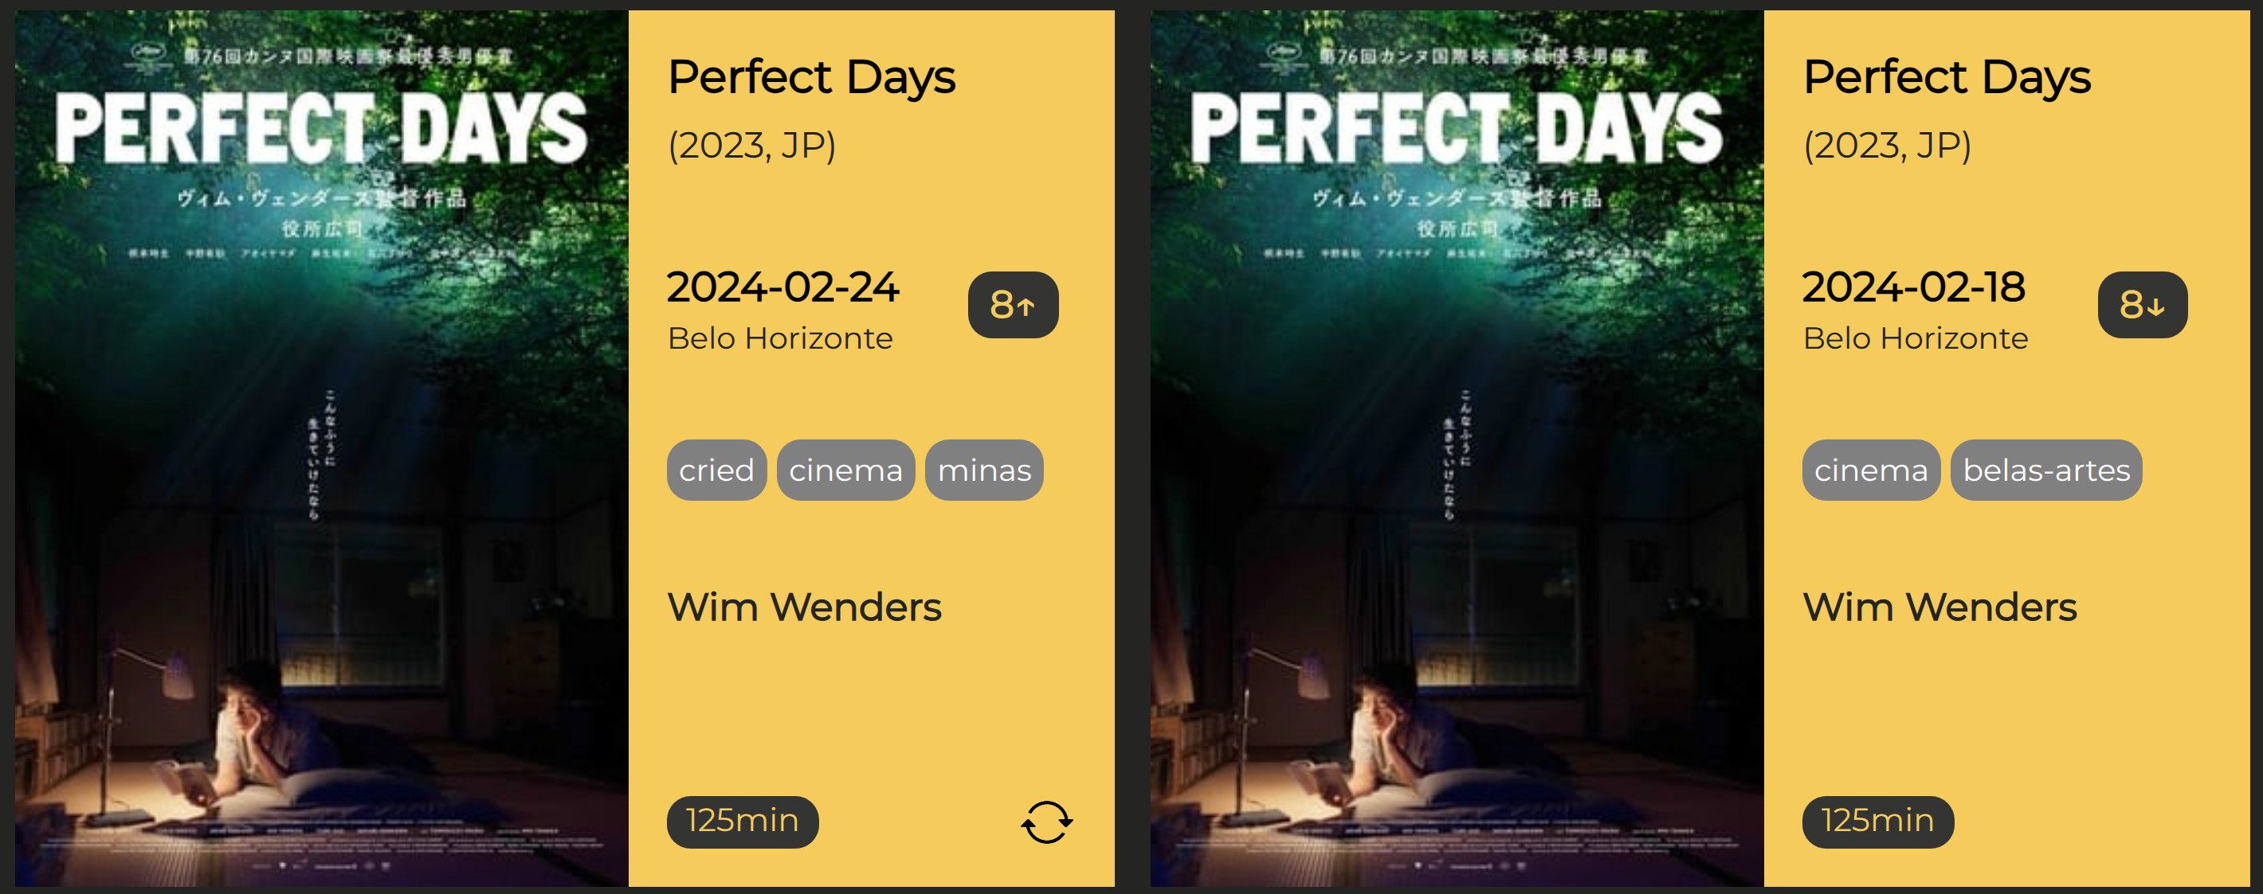Open the poster on the 2024-02-18 card
This screenshot has width=2263, height=894.
1457,447
